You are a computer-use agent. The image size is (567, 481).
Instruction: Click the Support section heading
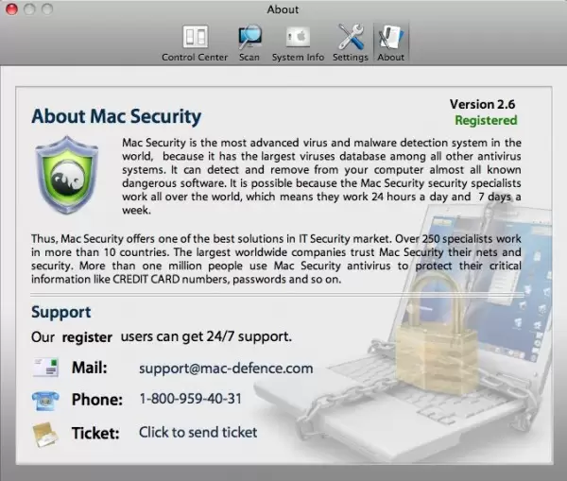pyautogui.click(x=60, y=311)
